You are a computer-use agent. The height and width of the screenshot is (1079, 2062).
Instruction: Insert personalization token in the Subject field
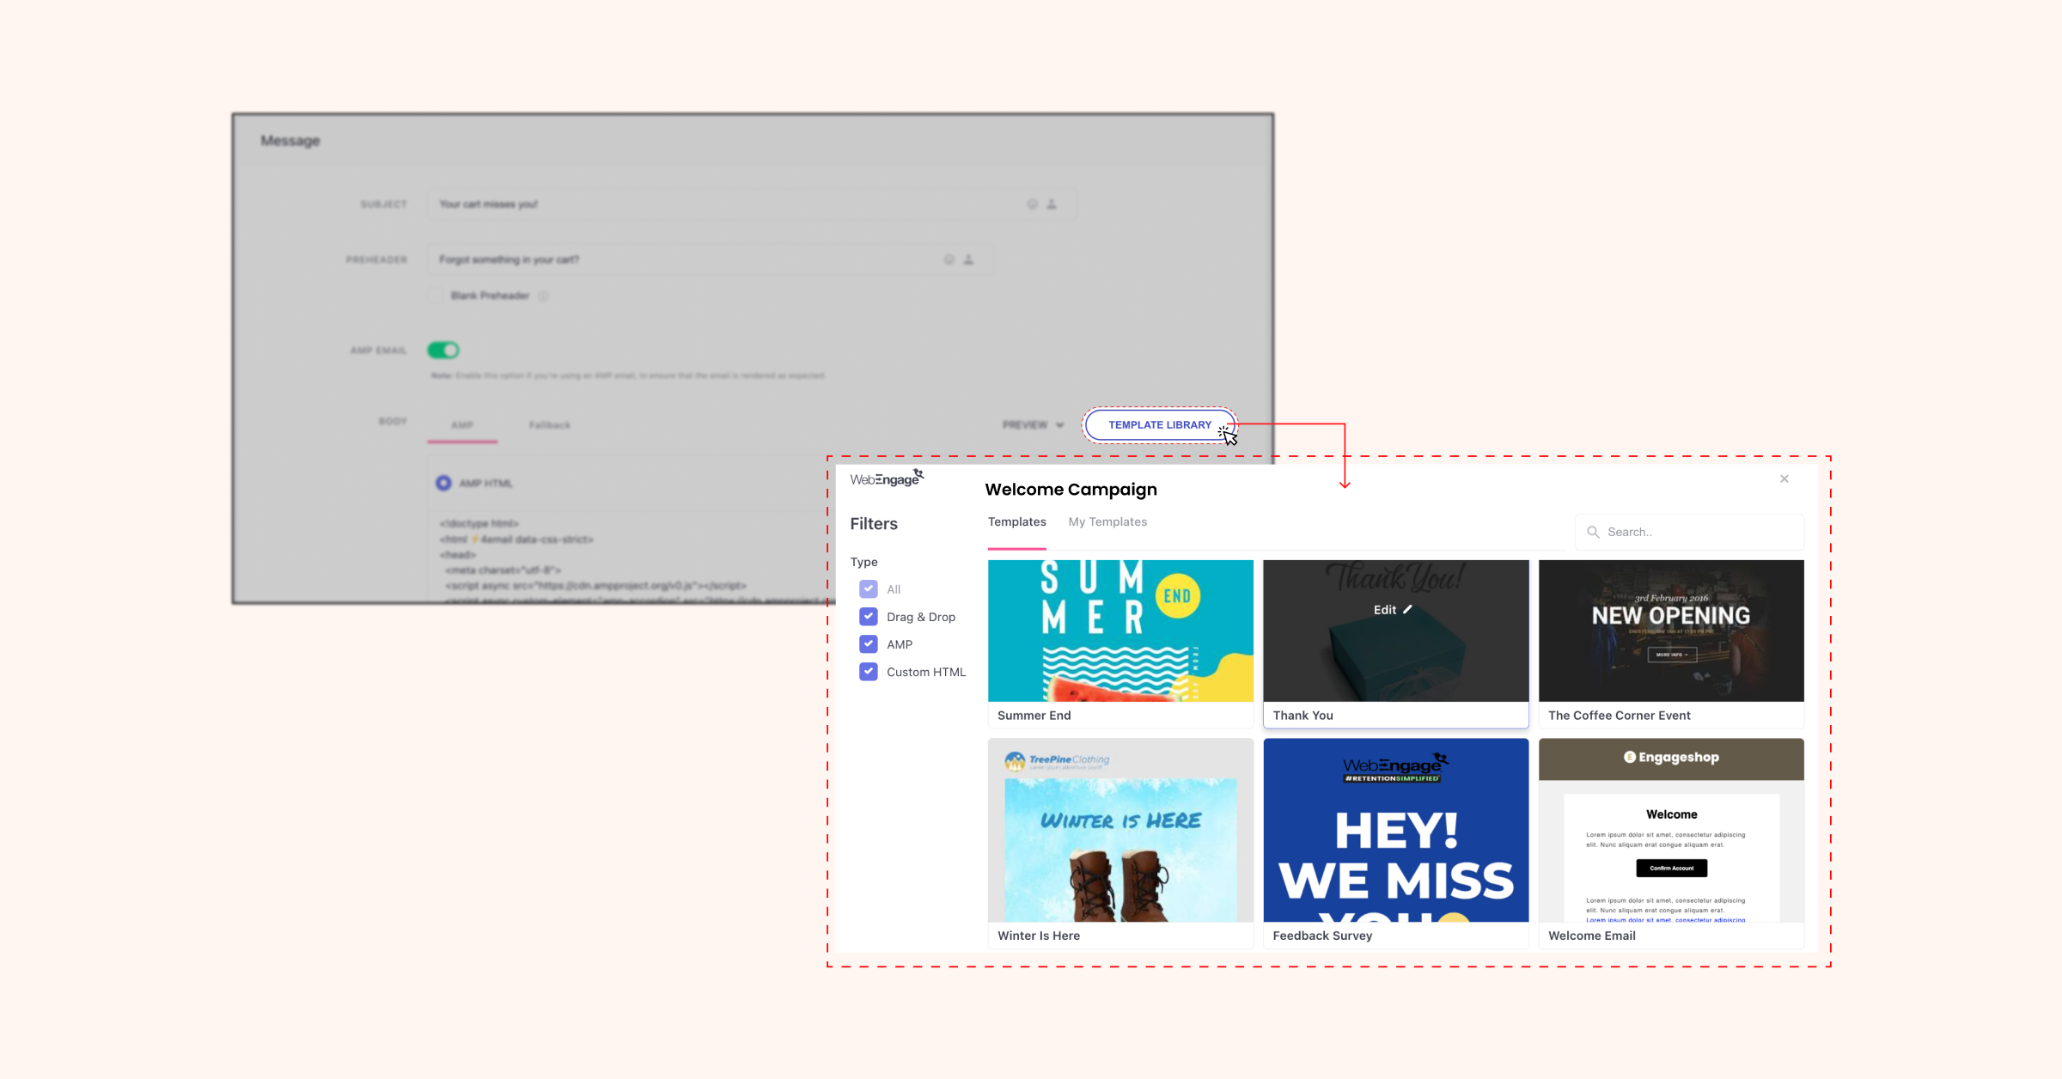pyautogui.click(x=1052, y=204)
